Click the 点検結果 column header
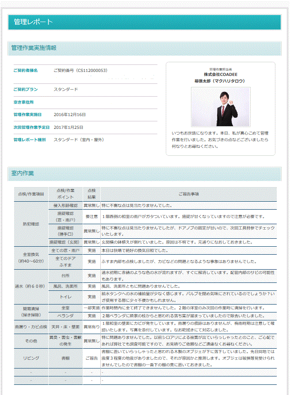This screenshot has height=395, width=290. pyautogui.click(x=92, y=194)
